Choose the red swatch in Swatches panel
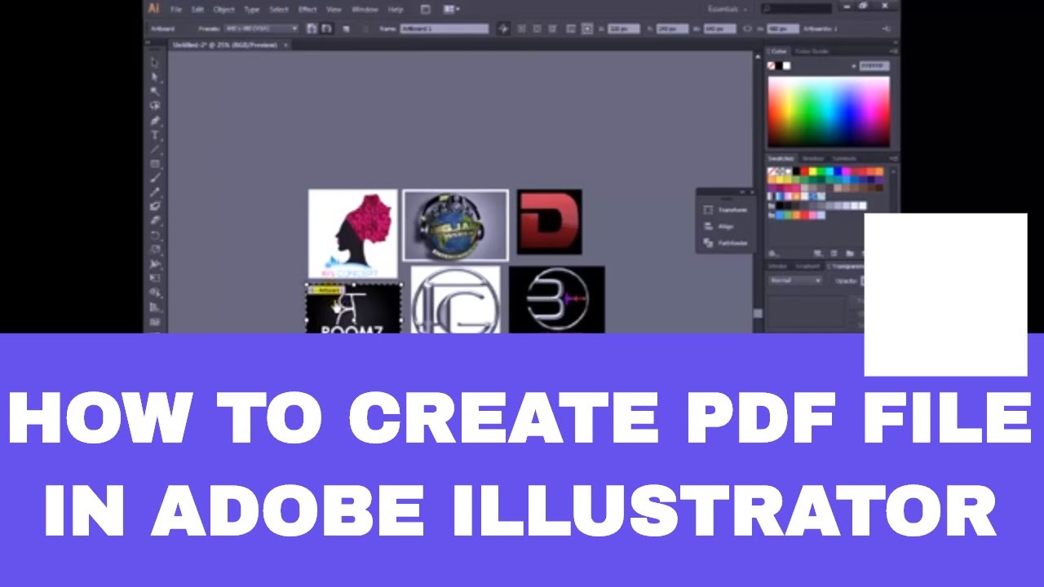This screenshot has width=1044, height=587. [804, 172]
